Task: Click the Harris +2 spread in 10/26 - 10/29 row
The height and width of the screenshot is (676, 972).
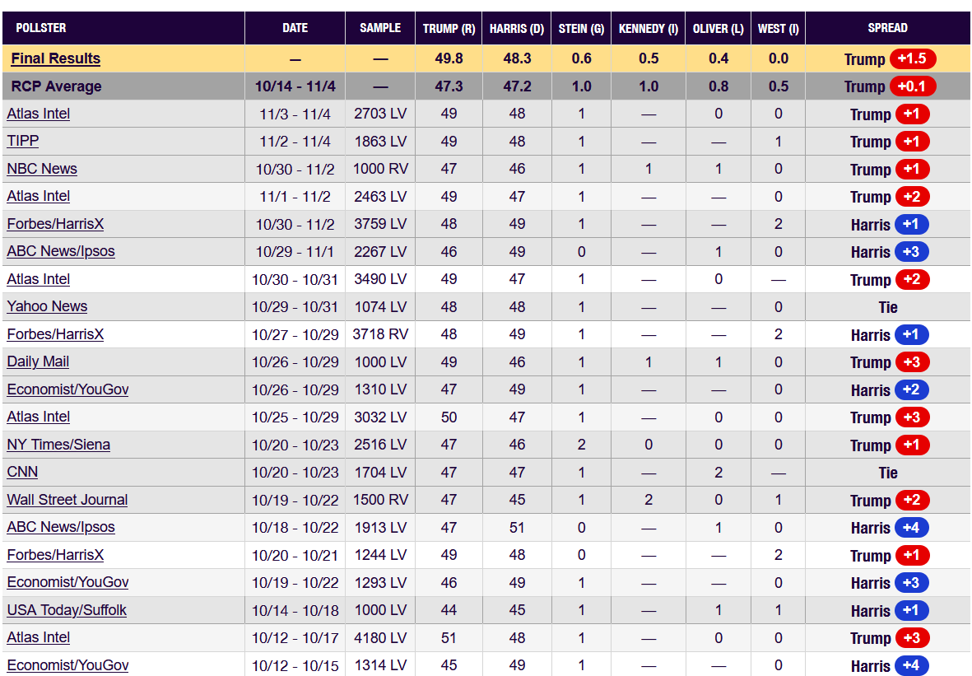Action: pyautogui.click(x=890, y=389)
